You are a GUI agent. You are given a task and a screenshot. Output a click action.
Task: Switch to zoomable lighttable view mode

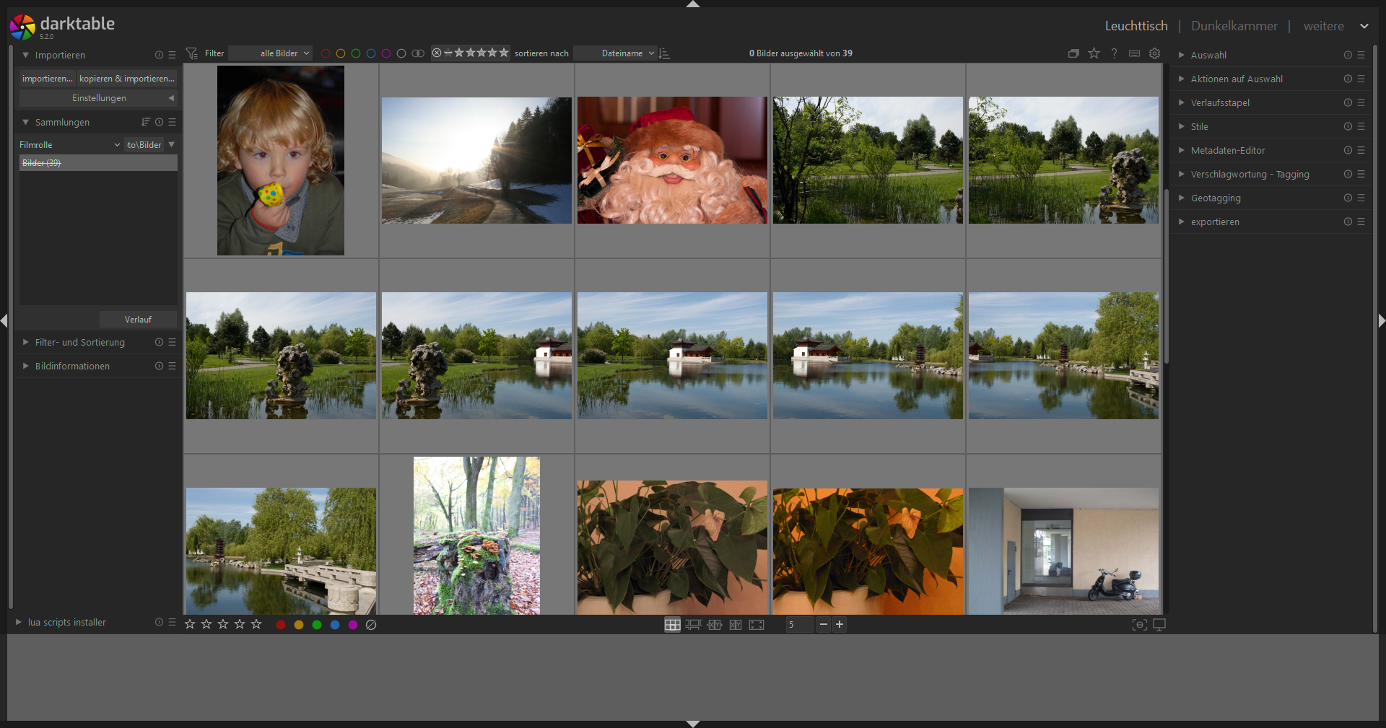point(693,625)
